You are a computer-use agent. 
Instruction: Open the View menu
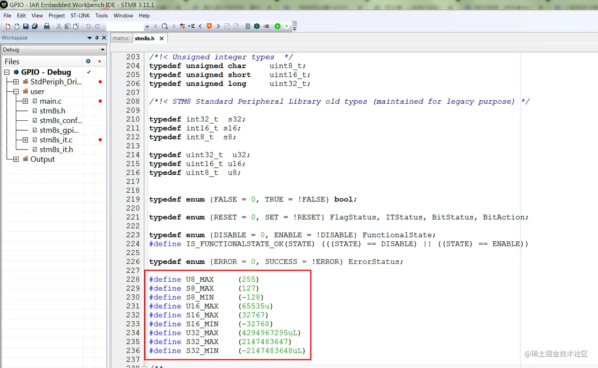[37, 15]
